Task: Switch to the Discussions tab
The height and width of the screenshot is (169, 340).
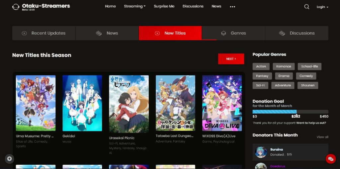Action: [297, 33]
